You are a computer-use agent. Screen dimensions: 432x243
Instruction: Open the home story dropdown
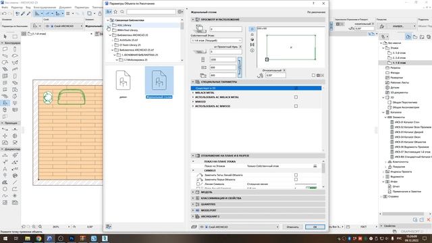(x=216, y=40)
